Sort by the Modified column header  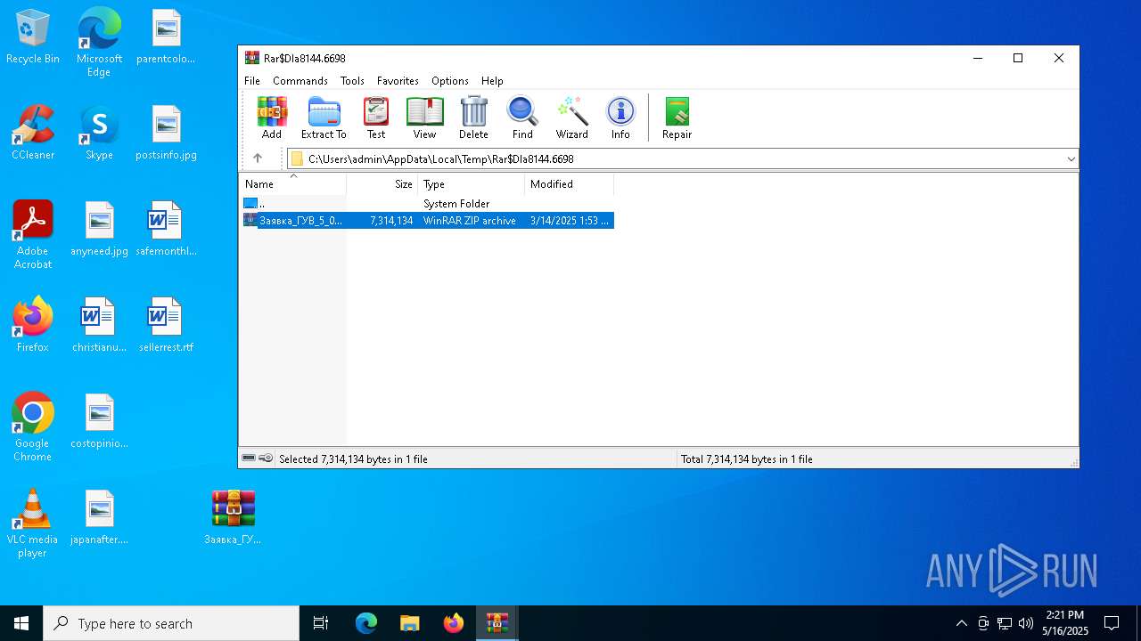coord(570,184)
